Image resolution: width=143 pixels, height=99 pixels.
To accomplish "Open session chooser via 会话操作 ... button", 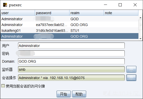I will click(131, 78).
